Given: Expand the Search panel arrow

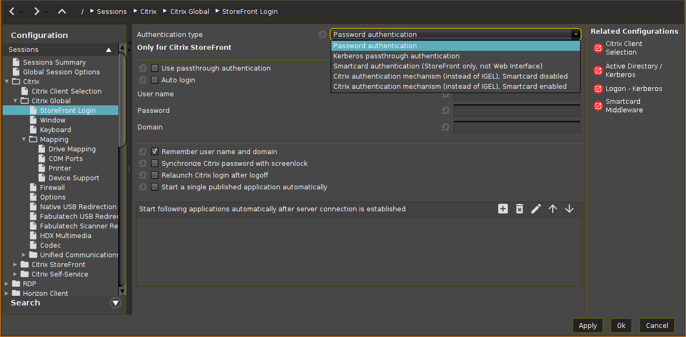Looking at the screenshot, I should pyautogui.click(x=116, y=303).
